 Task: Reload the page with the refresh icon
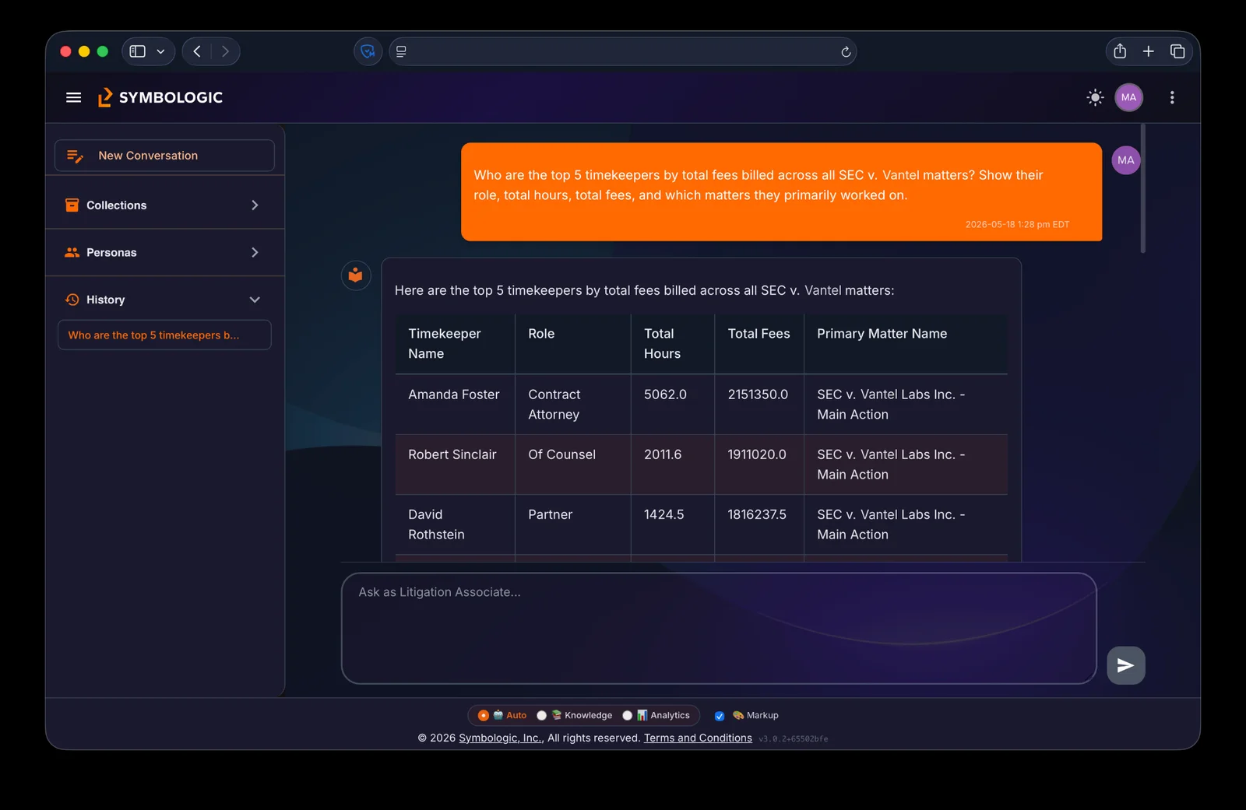coord(846,52)
